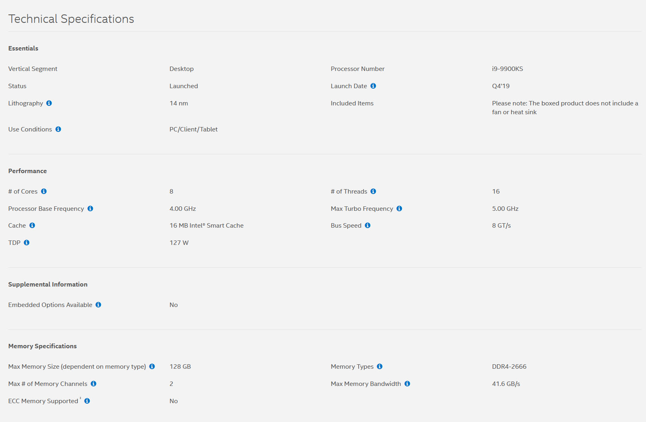This screenshot has height=422, width=646.
Task: Click the Status label
Action: (17, 86)
